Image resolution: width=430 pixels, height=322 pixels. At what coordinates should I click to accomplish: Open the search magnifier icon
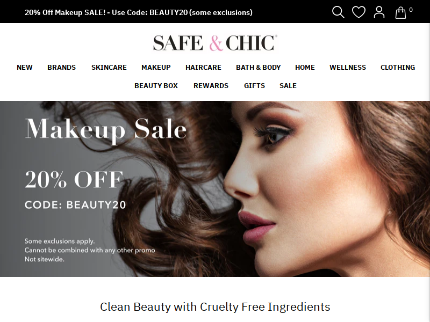pyautogui.click(x=338, y=12)
